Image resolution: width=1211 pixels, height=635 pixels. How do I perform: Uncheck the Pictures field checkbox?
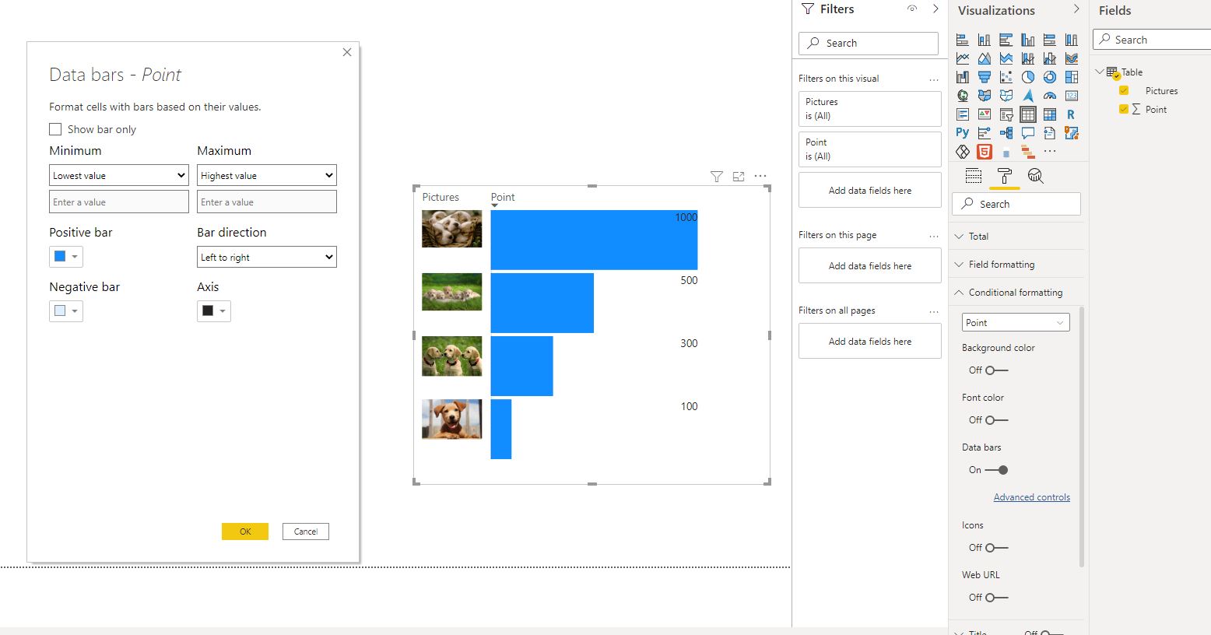tap(1124, 90)
